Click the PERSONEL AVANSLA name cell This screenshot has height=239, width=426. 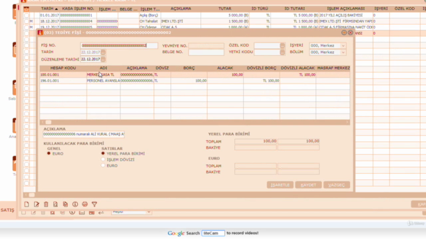(x=103, y=81)
